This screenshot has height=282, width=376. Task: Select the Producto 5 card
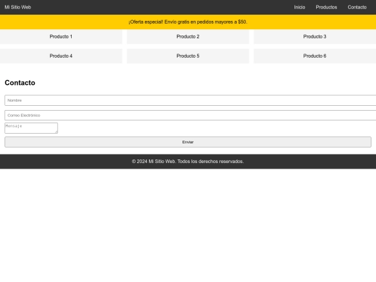click(188, 56)
